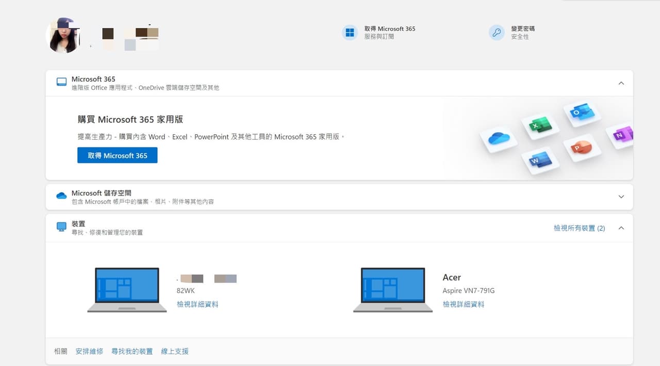This screenshot has width=660, height=366.
Task: Click the 82WK model text
Action: click(186, 291)
